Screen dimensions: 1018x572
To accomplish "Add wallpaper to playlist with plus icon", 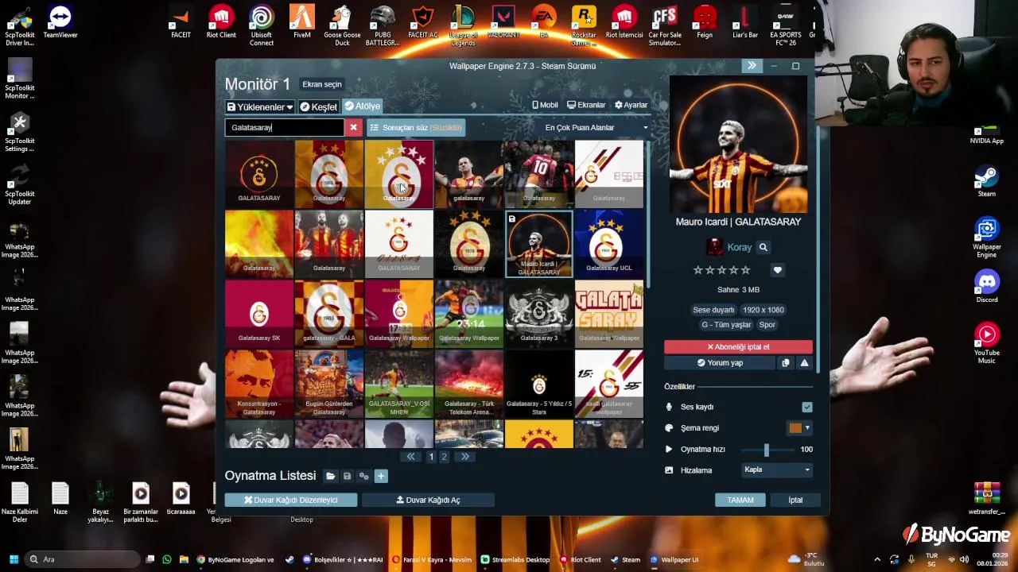I will point(380,476).
